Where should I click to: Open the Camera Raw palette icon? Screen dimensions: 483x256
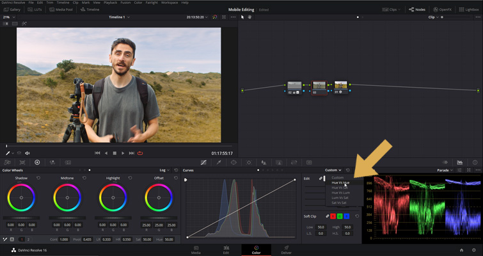tap(7, 163)
